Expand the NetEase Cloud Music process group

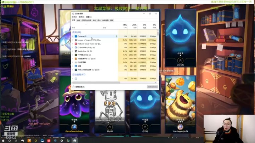tap(73, 44)
